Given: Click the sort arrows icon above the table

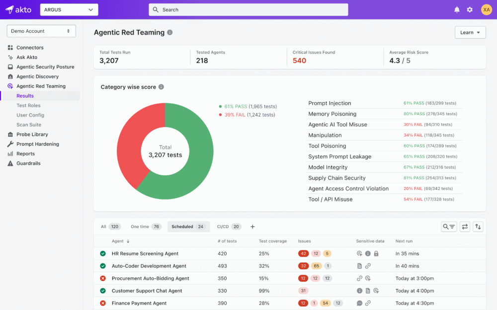Looking at the screenshot, I should [x=478, y=227].
